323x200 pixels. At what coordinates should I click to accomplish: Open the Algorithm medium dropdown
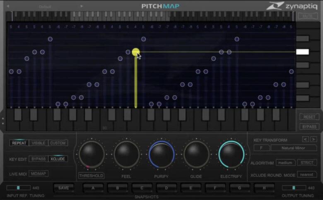(x=285, y=163)
